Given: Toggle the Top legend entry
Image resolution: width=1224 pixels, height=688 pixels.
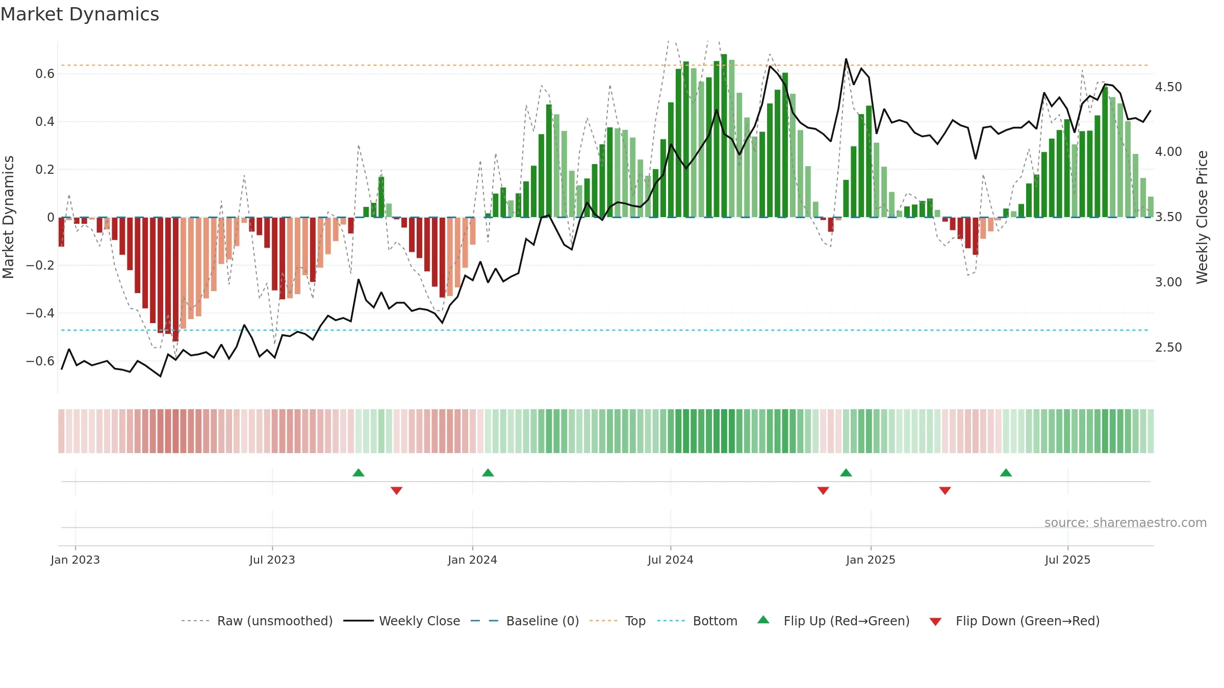Looking at the screenshot, I should (618, 621).
